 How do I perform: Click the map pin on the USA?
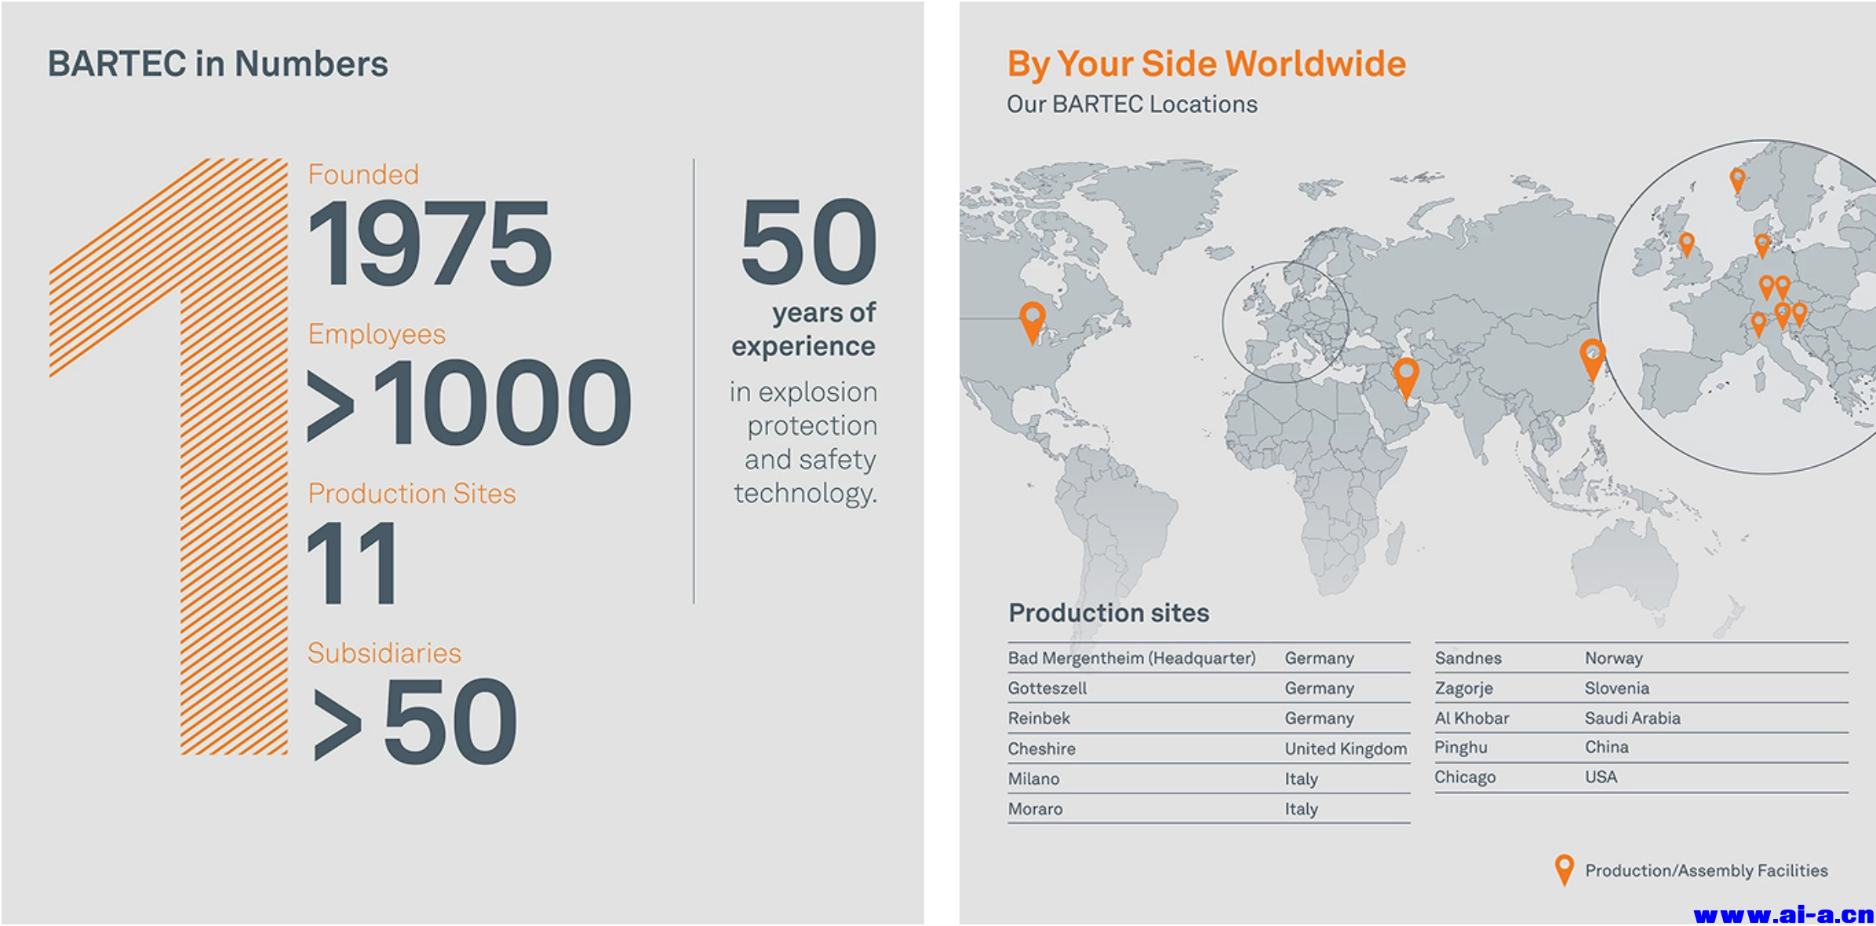pos(1033,323)
